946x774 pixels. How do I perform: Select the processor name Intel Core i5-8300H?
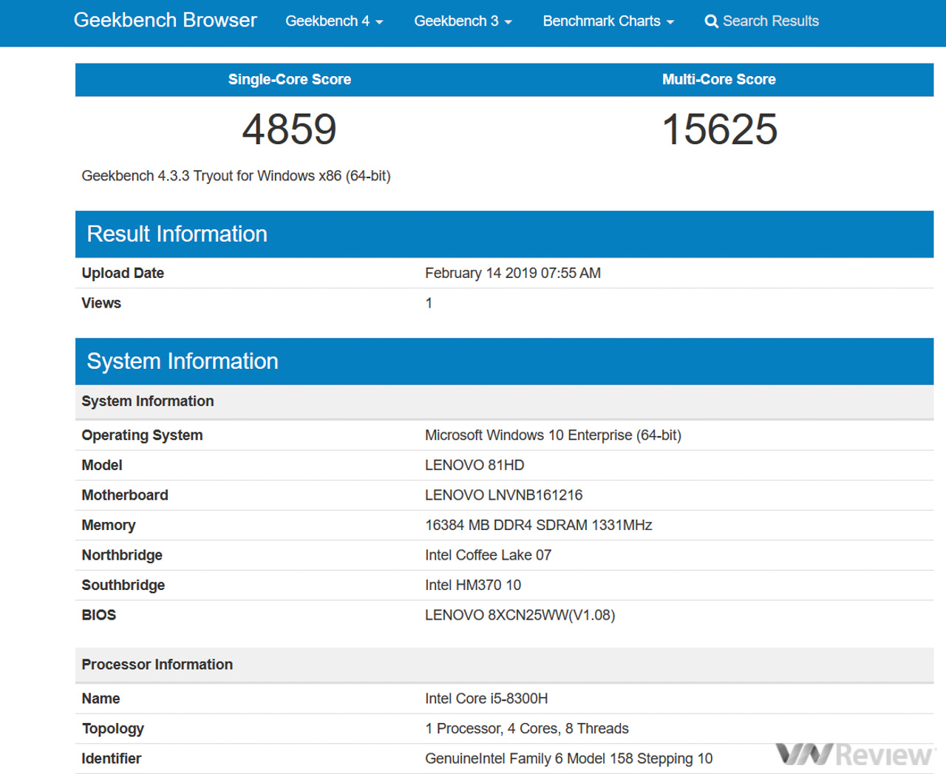pyautogui.click(x=486, y=699)
